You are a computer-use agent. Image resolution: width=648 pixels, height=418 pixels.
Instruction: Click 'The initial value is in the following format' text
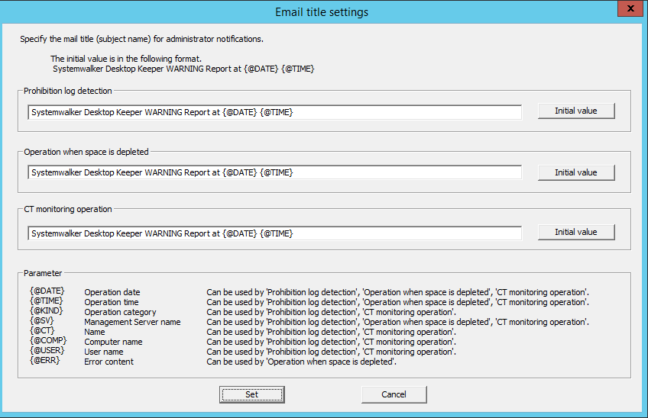(126, 59)
